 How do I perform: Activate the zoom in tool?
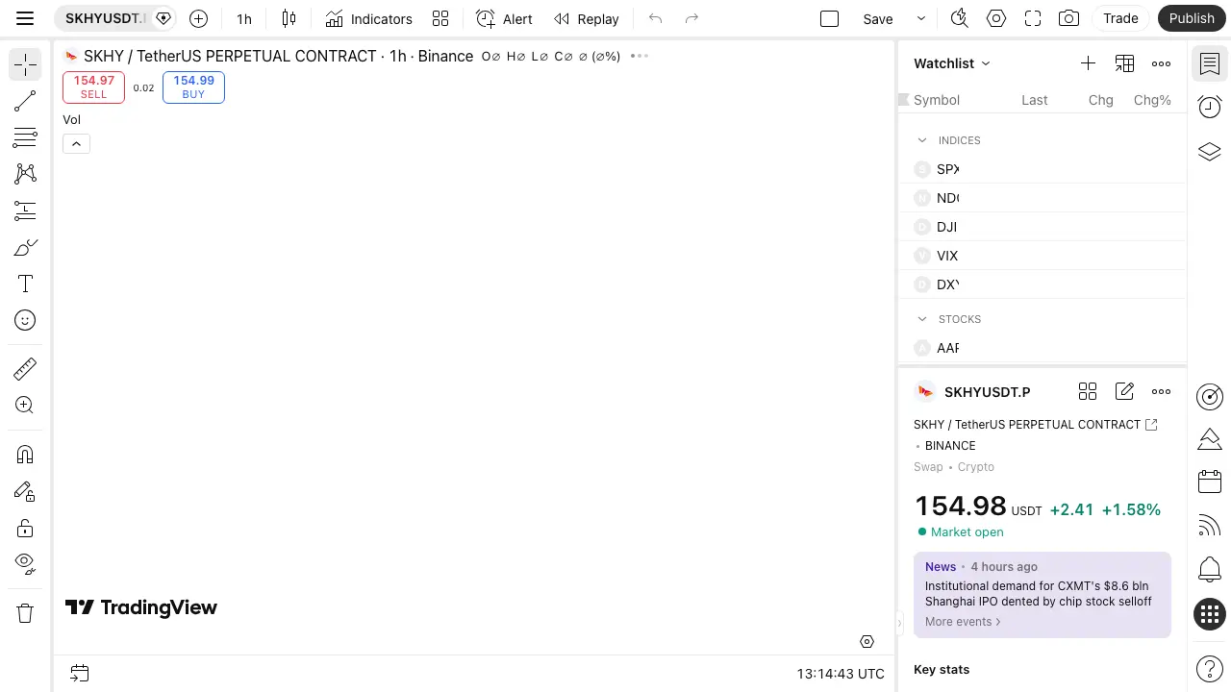25,406
